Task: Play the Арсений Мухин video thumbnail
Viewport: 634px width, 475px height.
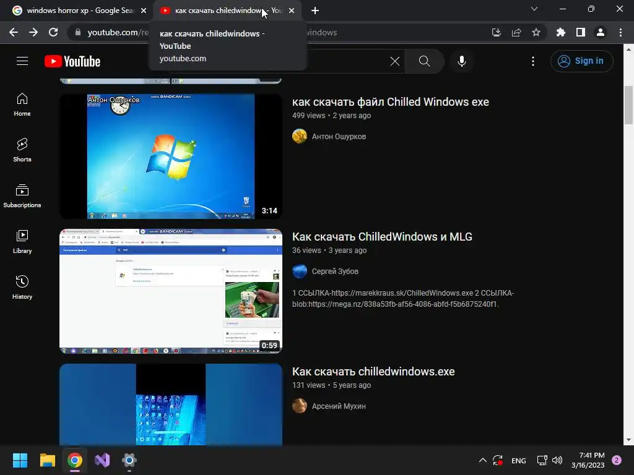Action: coord(171,404)
